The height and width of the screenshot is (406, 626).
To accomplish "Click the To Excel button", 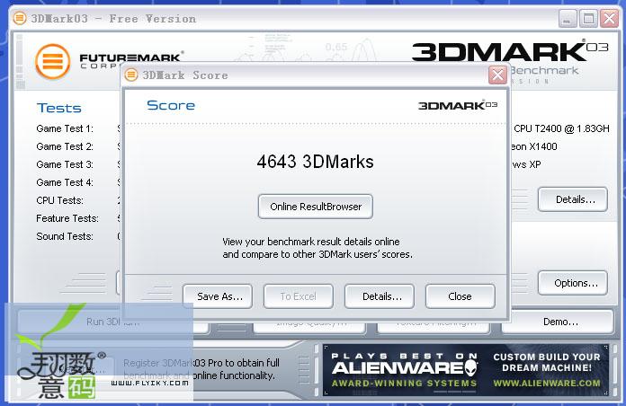I will pos(299,296).
